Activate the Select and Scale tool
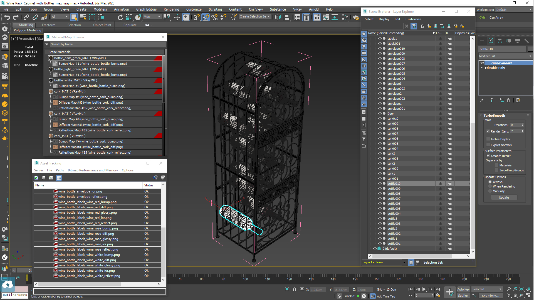Viewport: 534px width, 300px height. (x=129, y=17)
